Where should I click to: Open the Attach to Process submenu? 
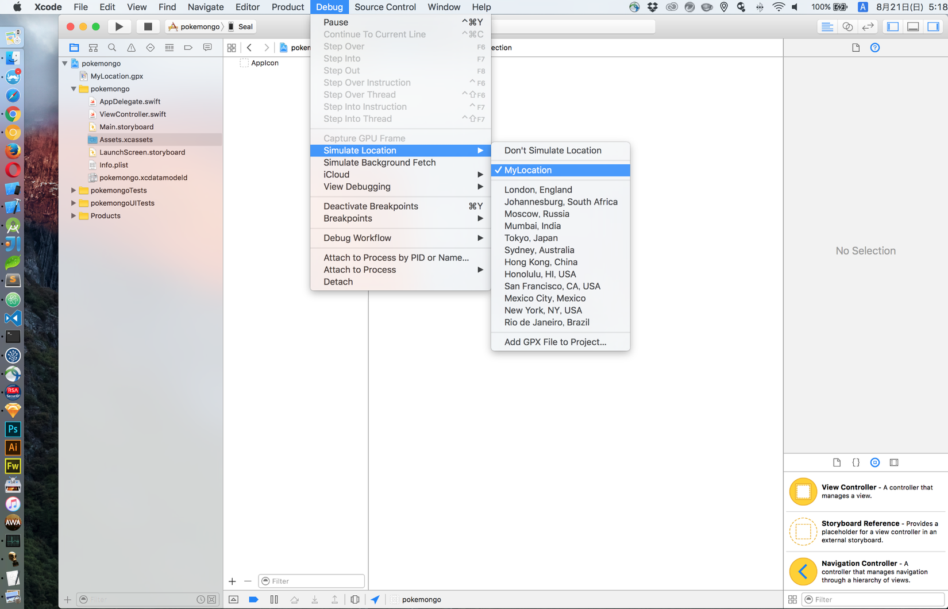[400, 269]
